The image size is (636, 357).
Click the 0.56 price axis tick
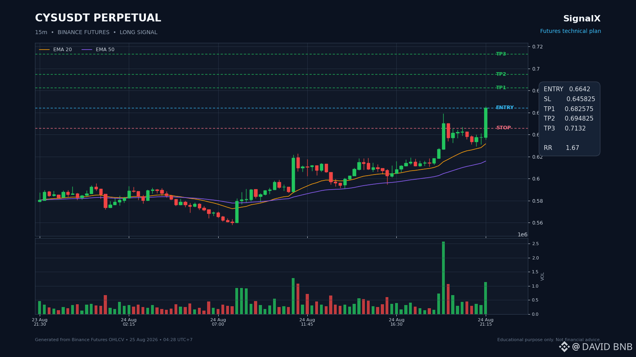537,223
